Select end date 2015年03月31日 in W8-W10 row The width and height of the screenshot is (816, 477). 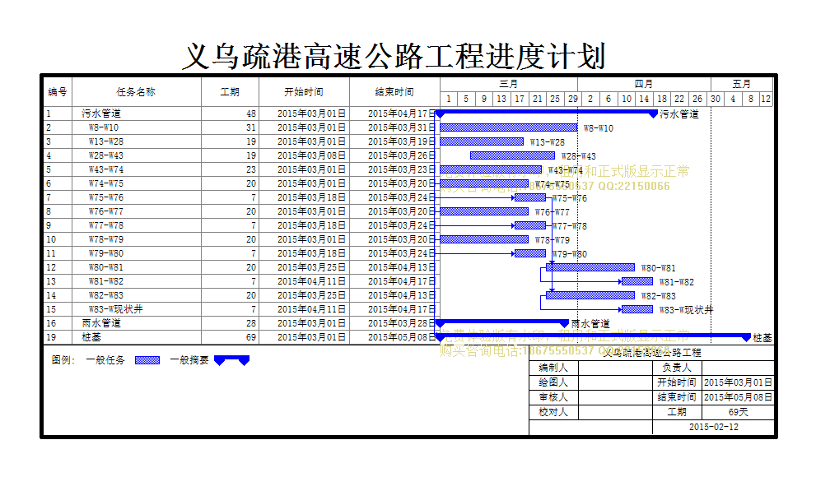point(401,127)
